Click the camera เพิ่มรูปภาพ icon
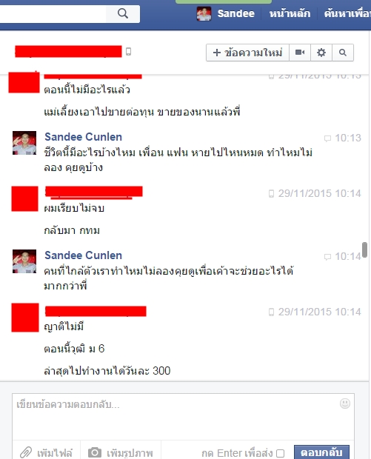Screen dimensions: 371x459 point(95,452)
